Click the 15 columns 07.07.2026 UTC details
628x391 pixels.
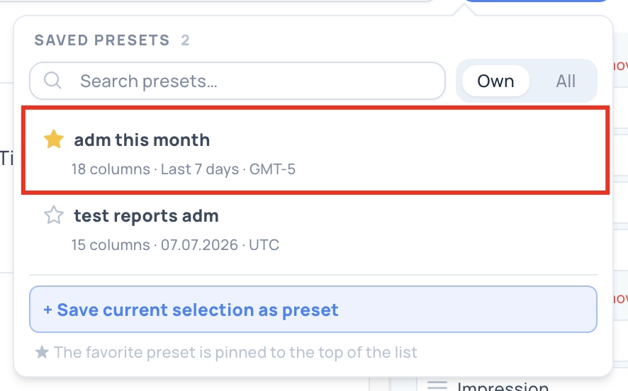[x=175, y=244]
